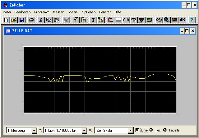Viewport: 199px width, 138px height.
Task: Click the New file icon
Action: (x=6, y=20)
